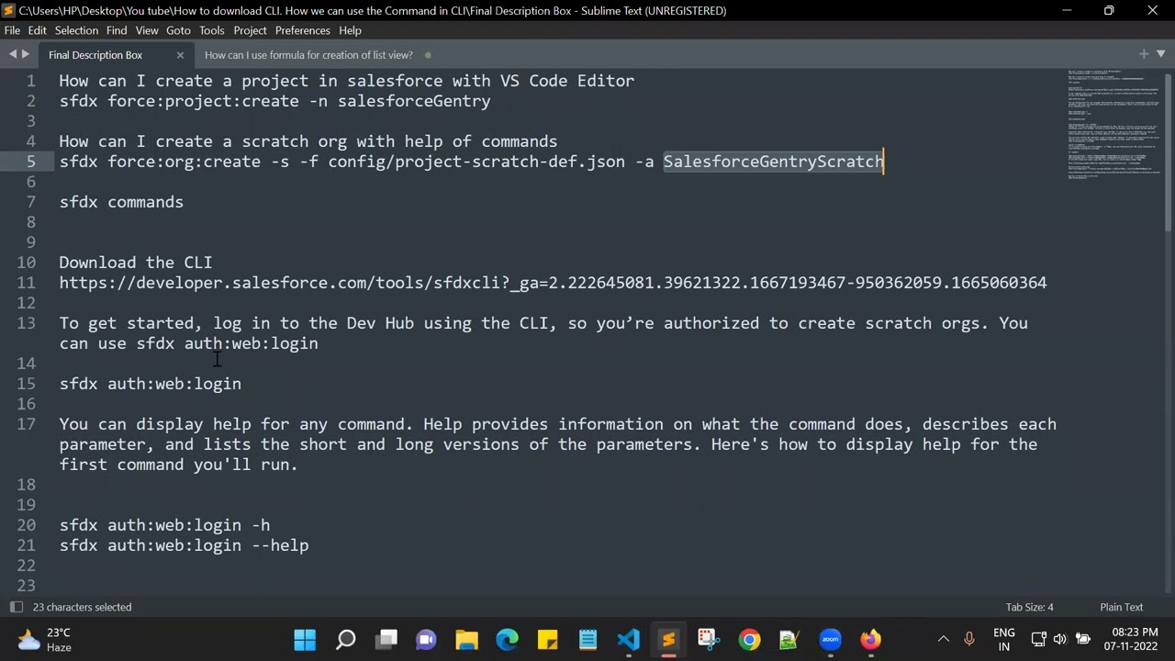The width and height of the screenshot is (1175, 661).
Task: Open the Find menu
Action: [117, 30]
